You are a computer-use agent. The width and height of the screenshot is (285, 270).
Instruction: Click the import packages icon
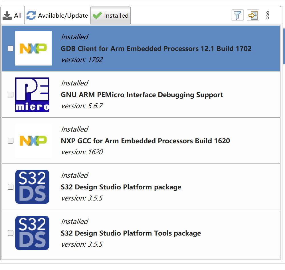(253, 15)
